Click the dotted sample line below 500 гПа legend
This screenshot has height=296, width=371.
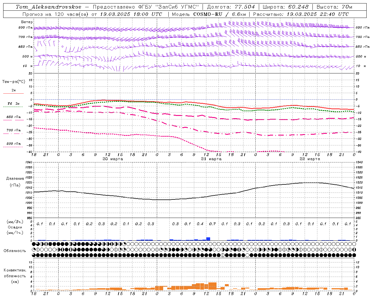coord(13,147)
